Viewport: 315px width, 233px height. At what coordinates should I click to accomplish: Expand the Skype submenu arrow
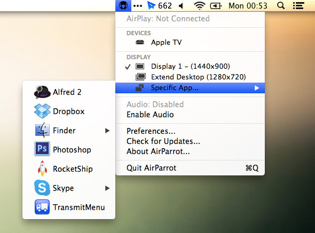[x=107, y=188]
